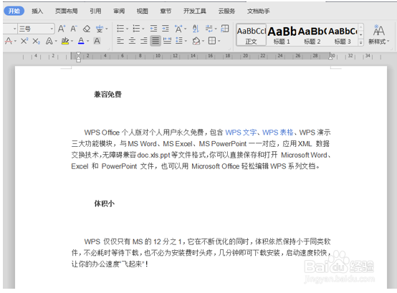The width and height of the screenshot is (397, 293).
Task: Decrease paragraph indent
Action: 153,29
